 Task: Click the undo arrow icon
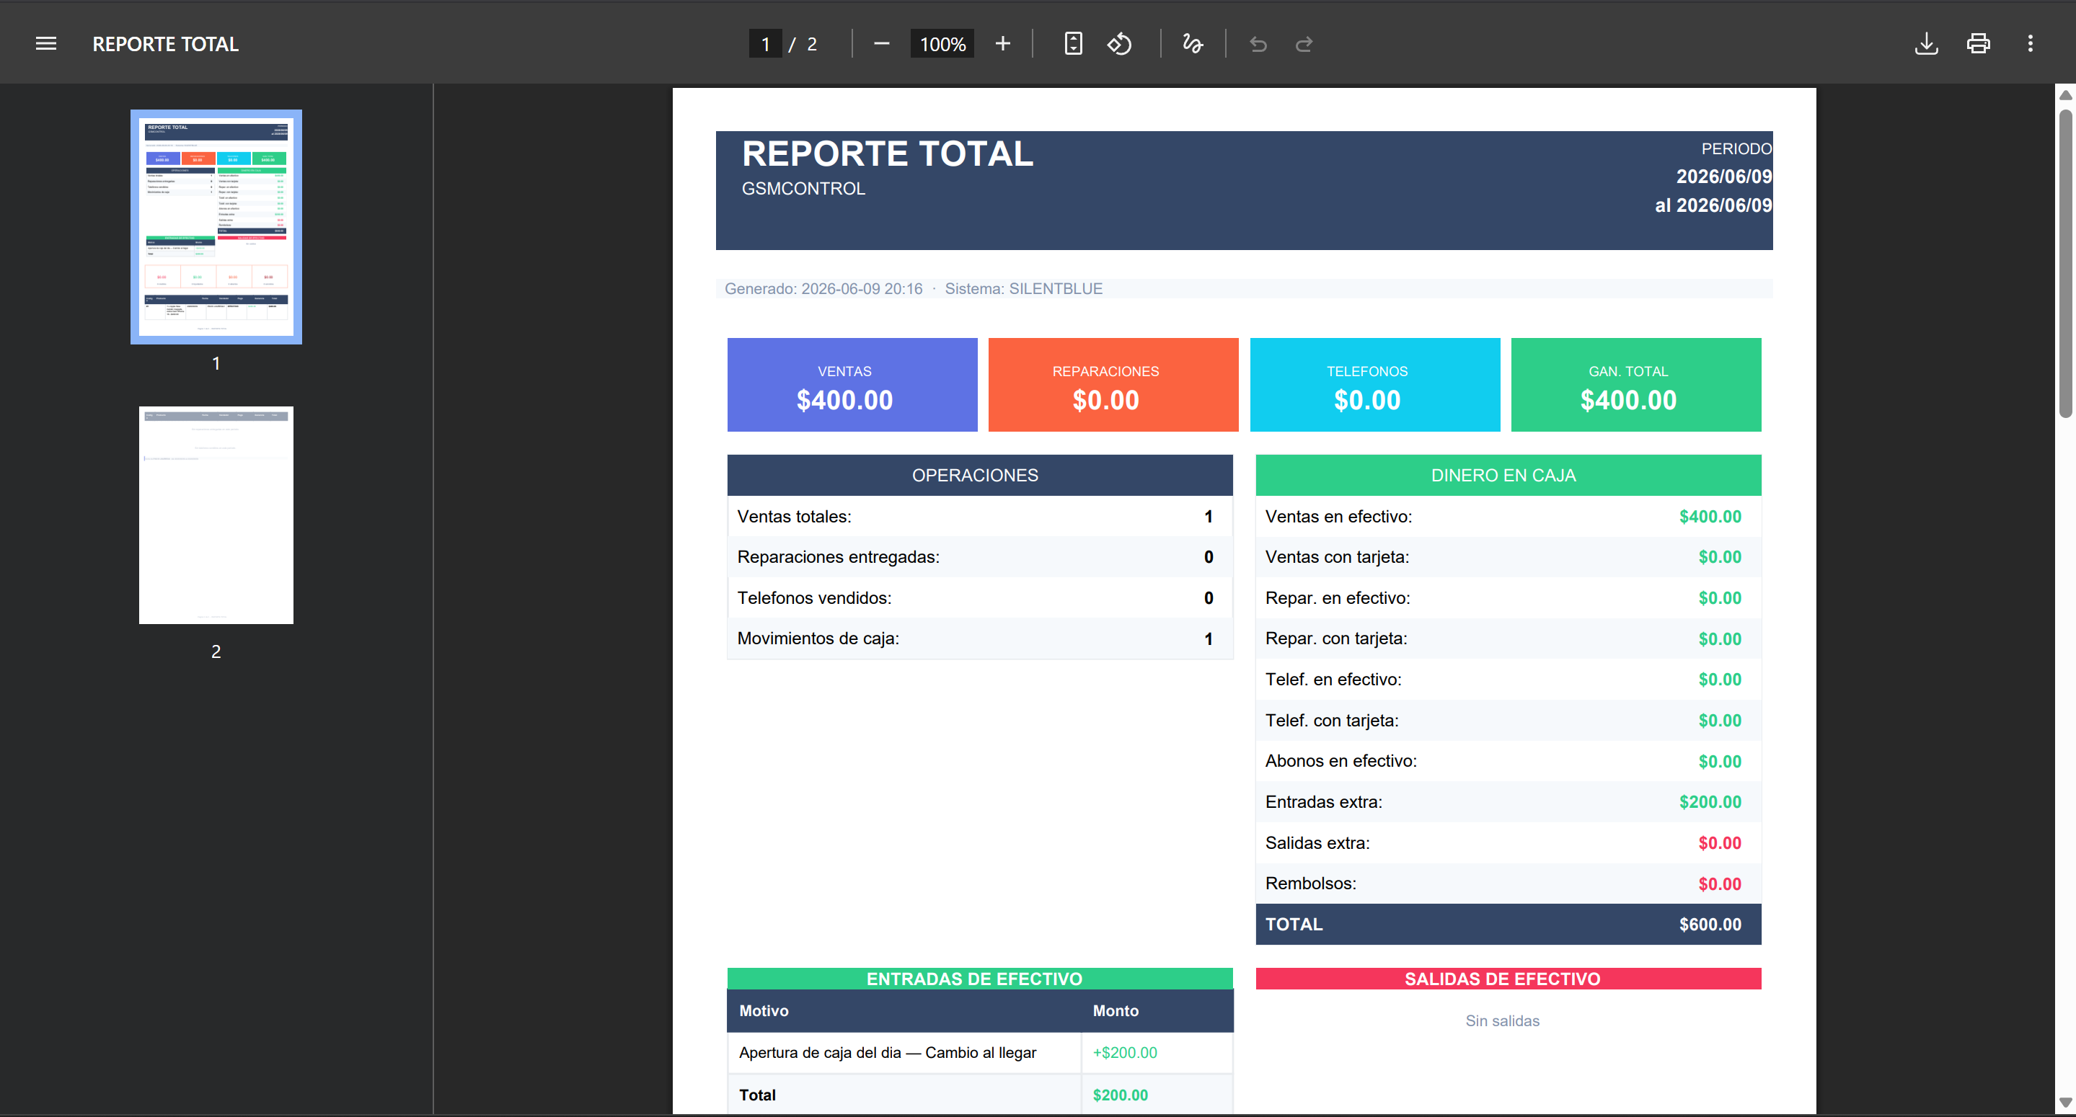click(1258, 43)
